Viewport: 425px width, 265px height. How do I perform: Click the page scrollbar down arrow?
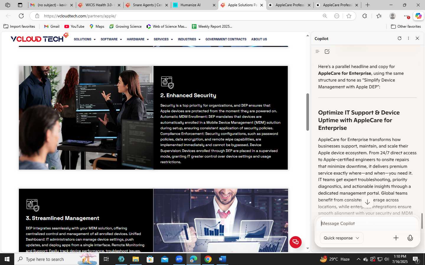click(x=308, y=248)
